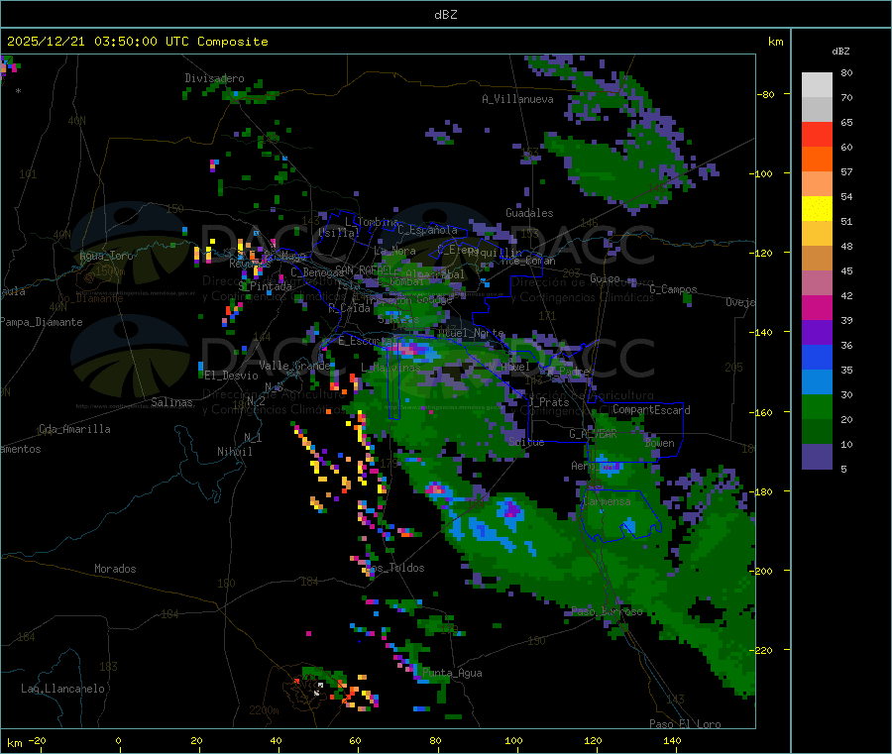Click the blue 36 dBZ legend swatch
This screenshot has width=892, height=754.
point(817,357)
